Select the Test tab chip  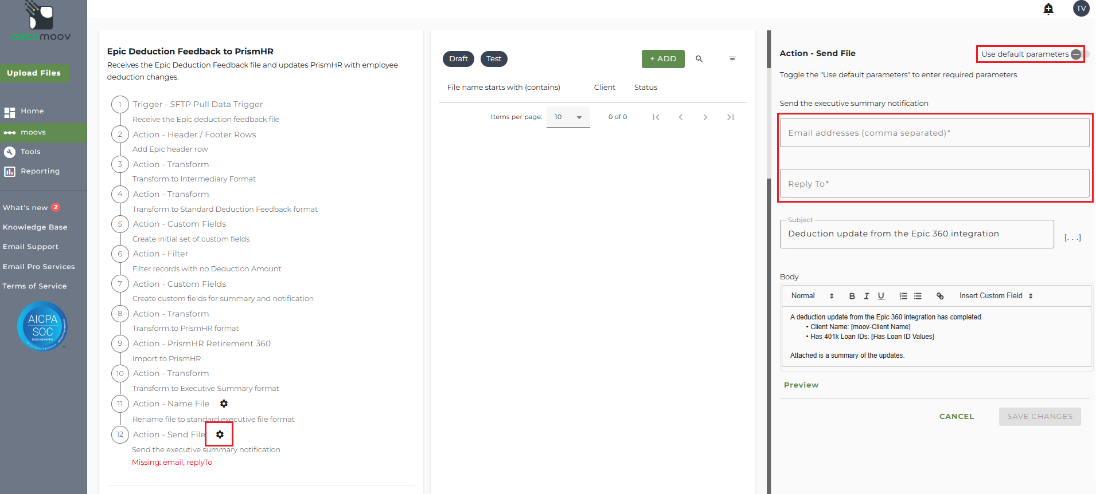point(494,59)
